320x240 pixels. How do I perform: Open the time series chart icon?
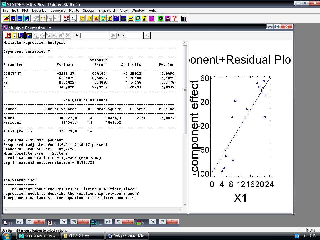(117, 18)
